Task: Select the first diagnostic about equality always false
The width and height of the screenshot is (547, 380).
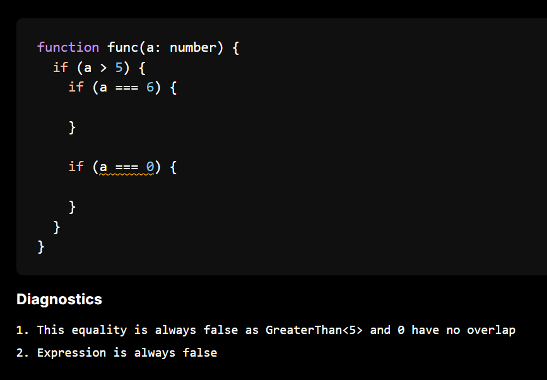Action: [x=266, y=330]
